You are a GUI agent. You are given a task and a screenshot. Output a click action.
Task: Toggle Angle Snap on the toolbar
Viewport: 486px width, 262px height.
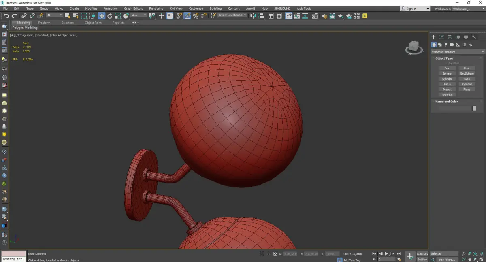[188, 16]
